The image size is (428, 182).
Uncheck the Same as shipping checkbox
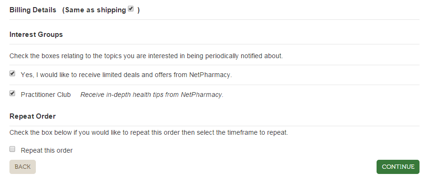pyautogui.click(x=131, y=9)
